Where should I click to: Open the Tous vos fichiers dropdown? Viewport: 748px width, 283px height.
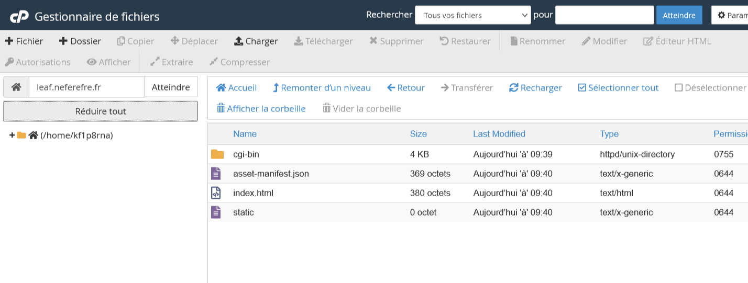472,15
